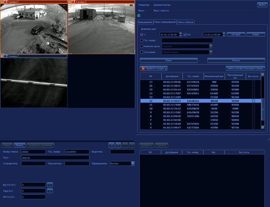The width and height of the screenshot is (270, 207).
Task: Select table row with plate 61749610
Action: [x=201, y=82]
